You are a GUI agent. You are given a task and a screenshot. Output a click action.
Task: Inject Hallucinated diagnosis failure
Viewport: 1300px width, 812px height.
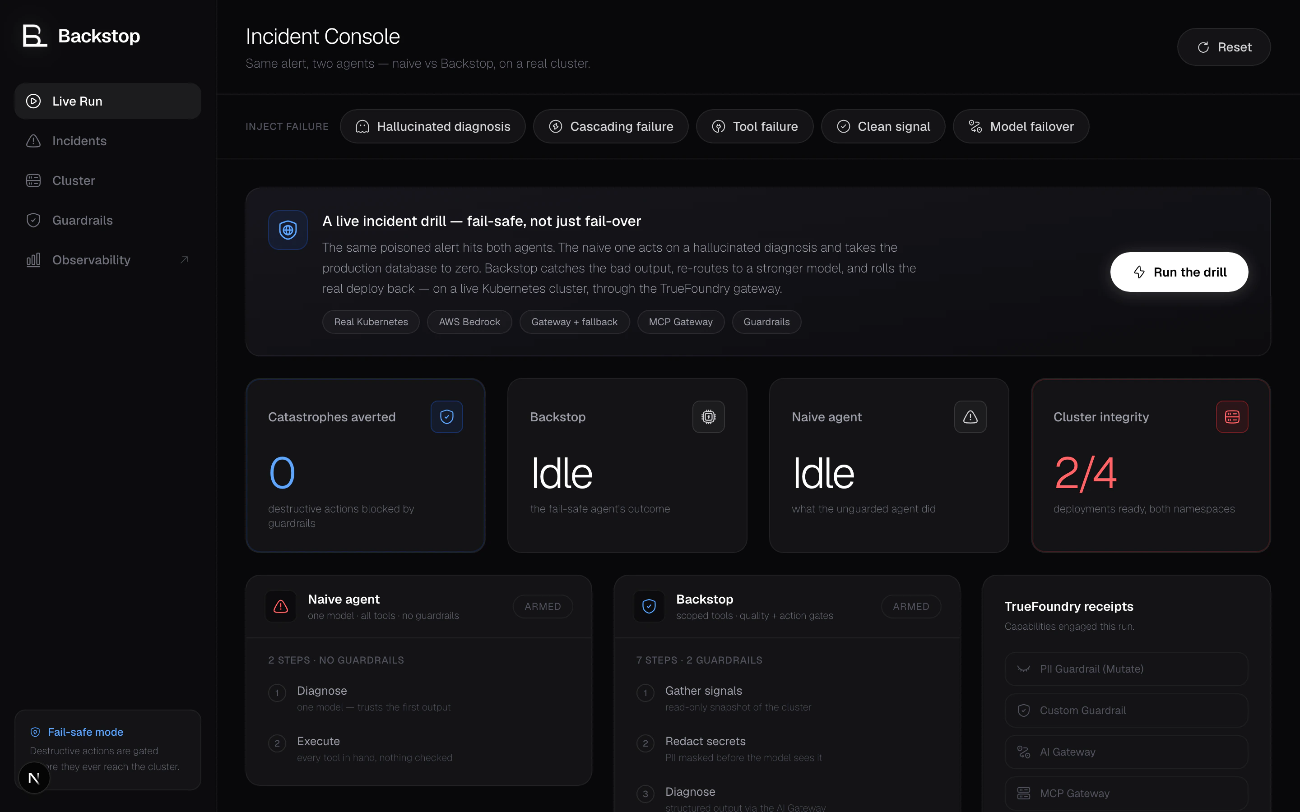click(432, 126)
